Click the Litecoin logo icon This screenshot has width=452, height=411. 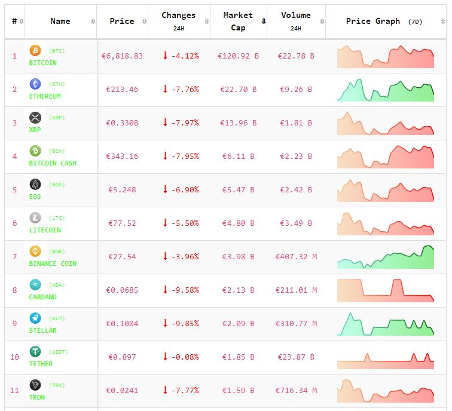coord(35,218)
